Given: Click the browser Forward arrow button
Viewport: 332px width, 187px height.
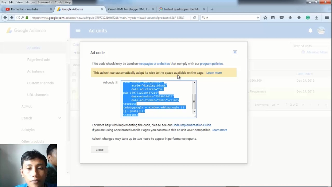Looking at the screenshot, I should pyautogui.click(x=12, y=18).
